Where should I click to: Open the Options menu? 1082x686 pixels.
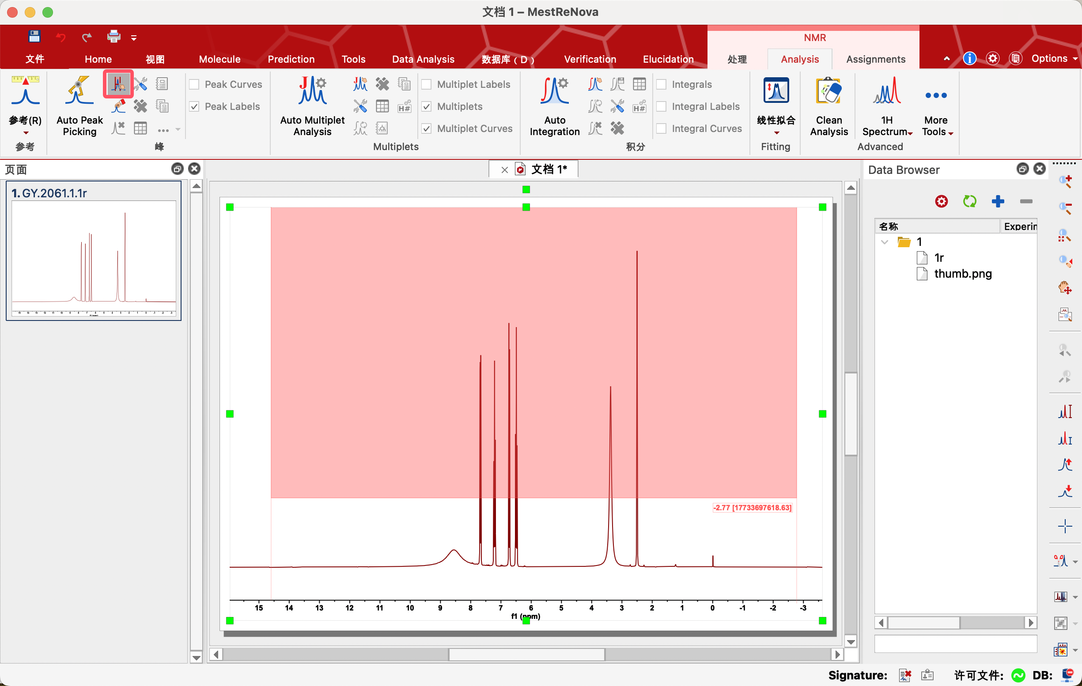click(x=1053, y=58)
